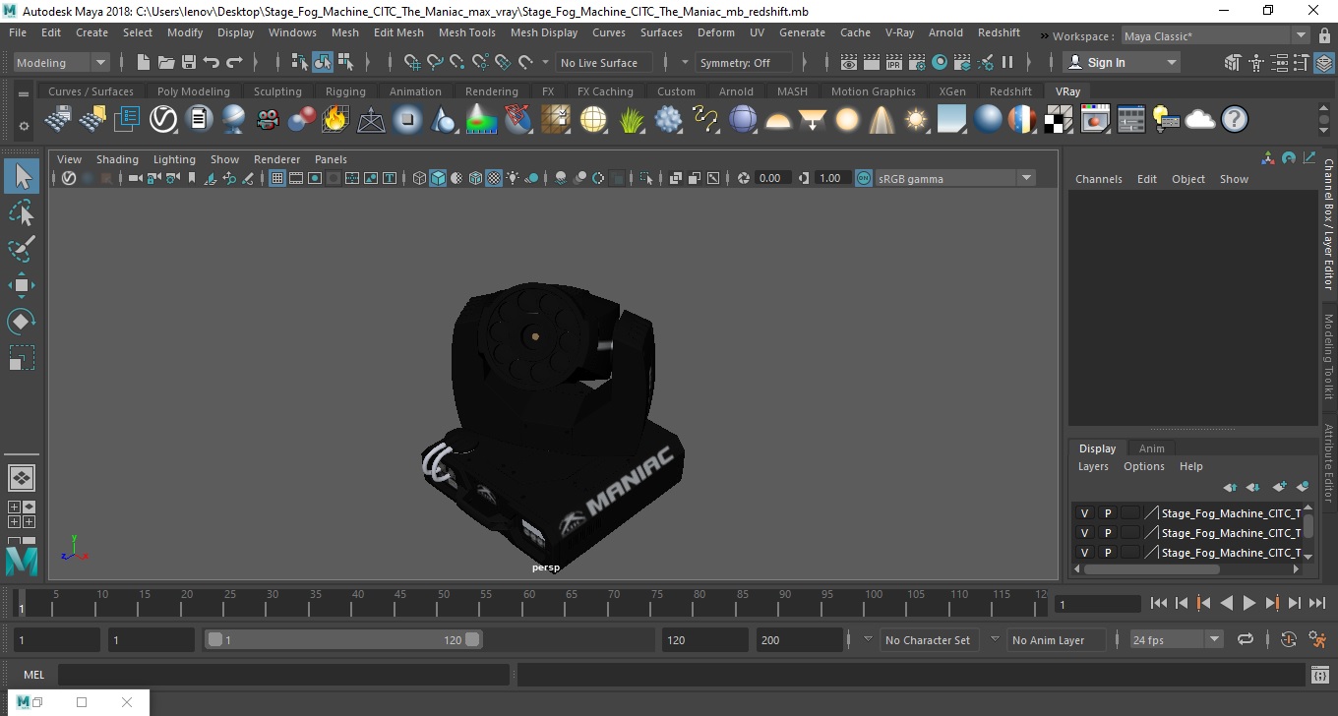Open the Deform menu
Image resolution: width=1338 pixels, height=716 pixels.
(715, 32)
